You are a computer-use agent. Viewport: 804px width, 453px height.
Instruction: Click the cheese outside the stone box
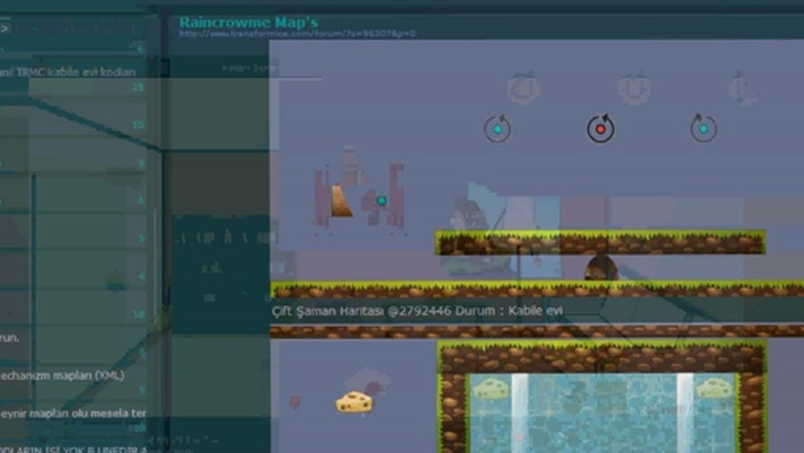[354, 401]
